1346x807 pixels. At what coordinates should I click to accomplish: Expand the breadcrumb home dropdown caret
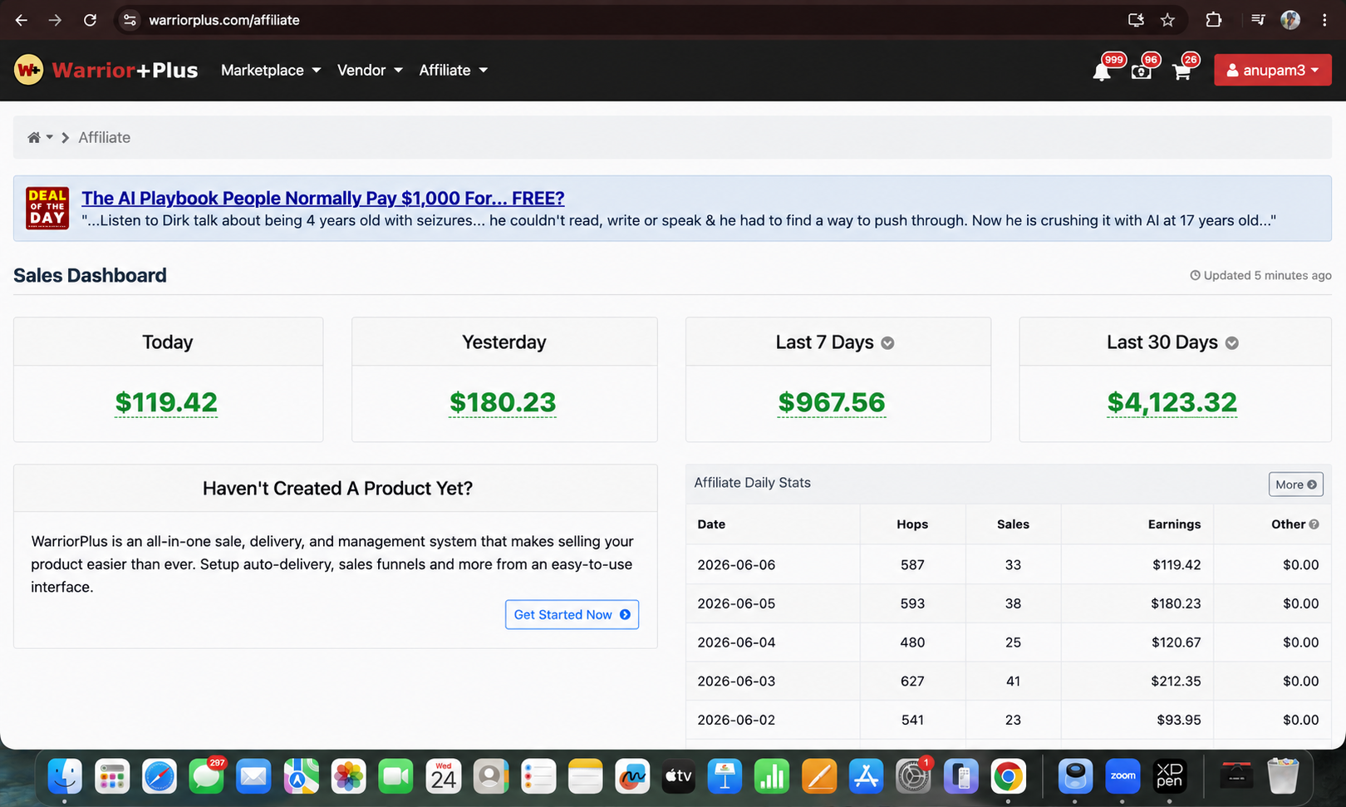click(50, 138)
